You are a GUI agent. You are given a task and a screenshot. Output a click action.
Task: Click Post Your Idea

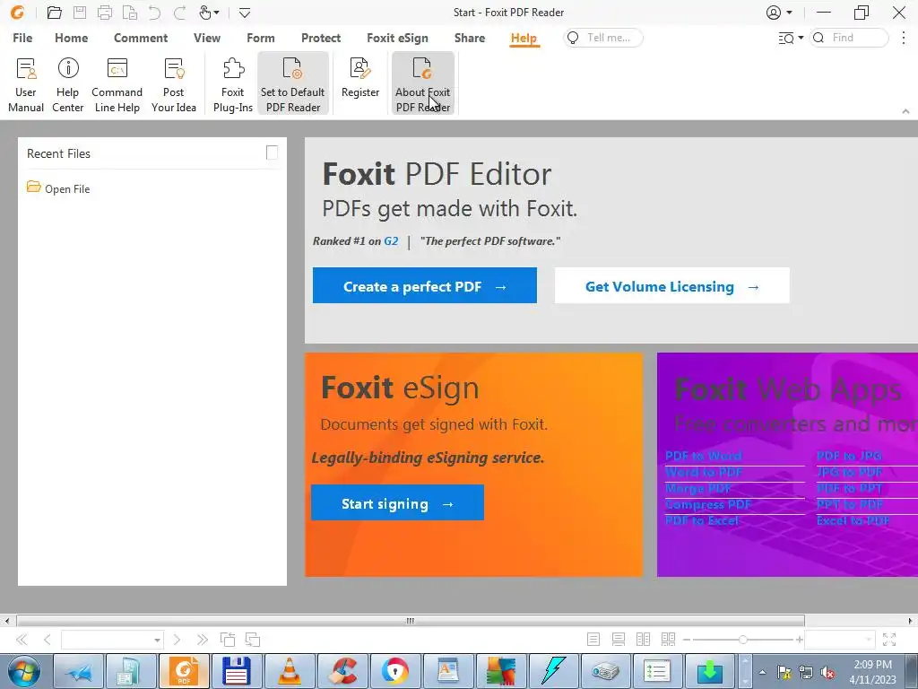(174, 83)
